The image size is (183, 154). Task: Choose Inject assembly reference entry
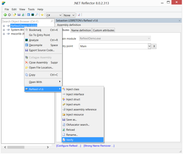[x=83, y=109]
